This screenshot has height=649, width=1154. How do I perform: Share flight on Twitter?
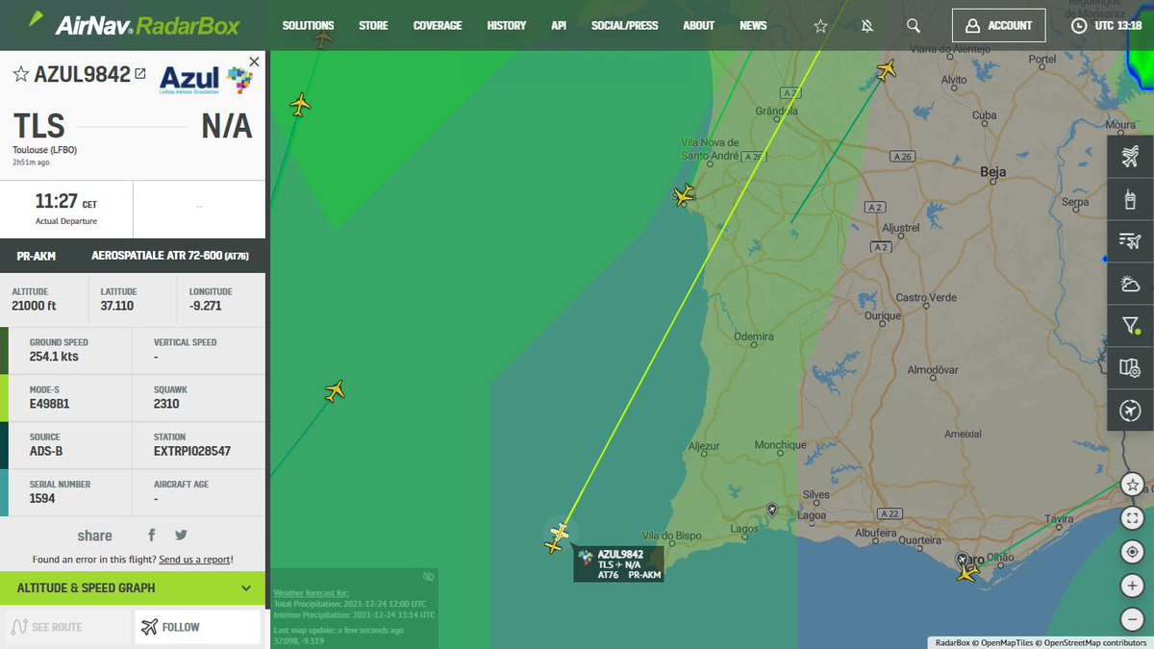click(x=181, y=536)
